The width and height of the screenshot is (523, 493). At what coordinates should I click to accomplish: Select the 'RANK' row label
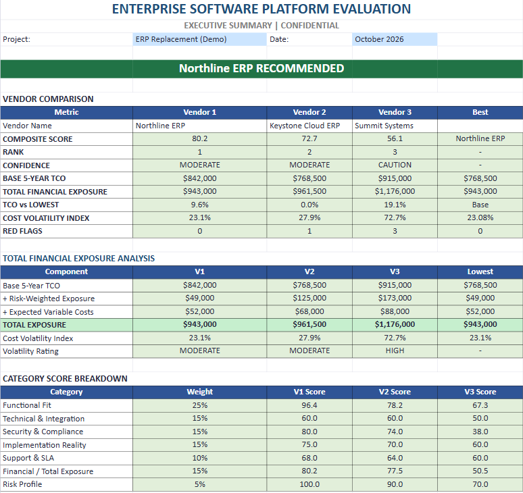tap(66, 152)
